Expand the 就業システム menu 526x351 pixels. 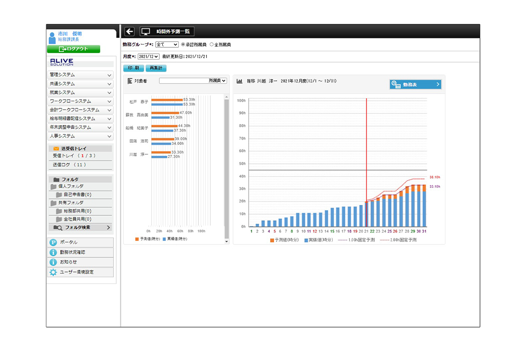(x=81, y=92)
